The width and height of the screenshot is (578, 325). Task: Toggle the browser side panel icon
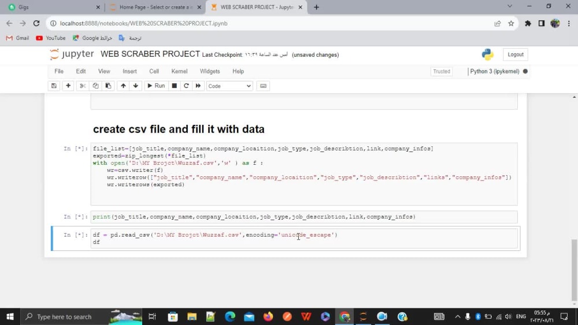point(542,23)
